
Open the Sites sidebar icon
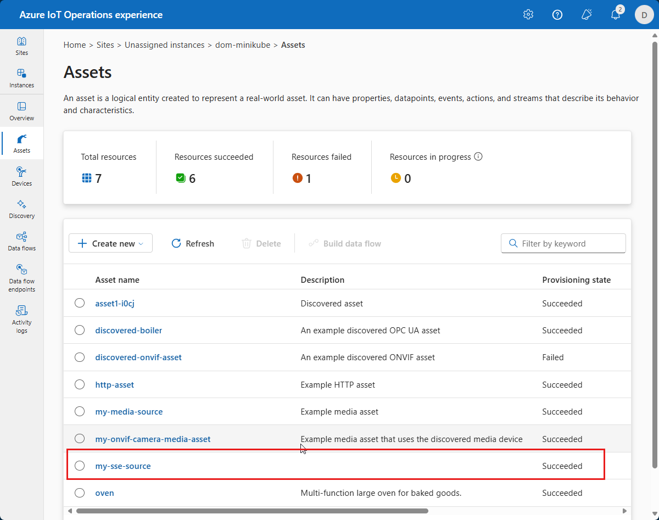pos(21,46)
